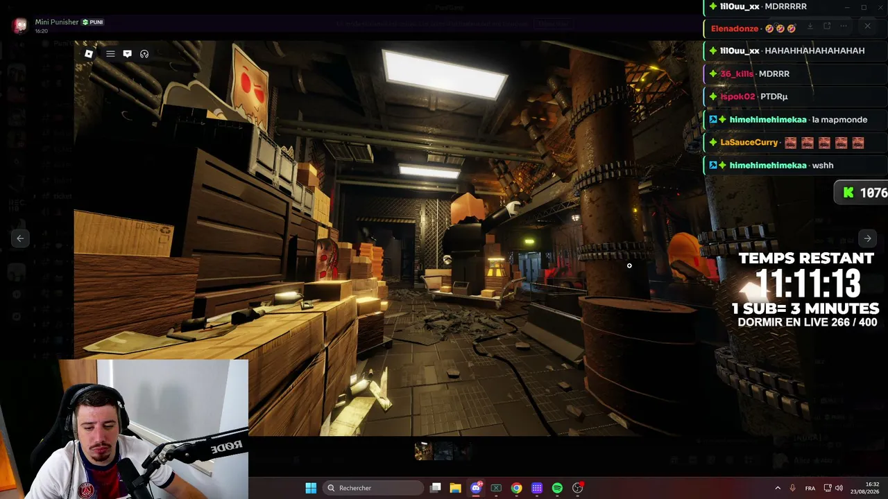Viewport: 888px width, 499px height.
Task: Go to the previous image with left arrow
Action: 20,238
